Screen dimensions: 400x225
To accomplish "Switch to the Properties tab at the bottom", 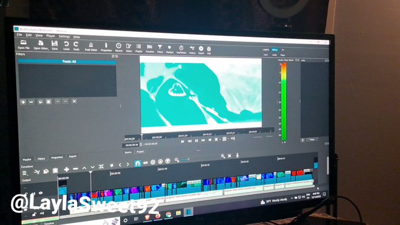I will pyautogui.click(x=57, y=157).
